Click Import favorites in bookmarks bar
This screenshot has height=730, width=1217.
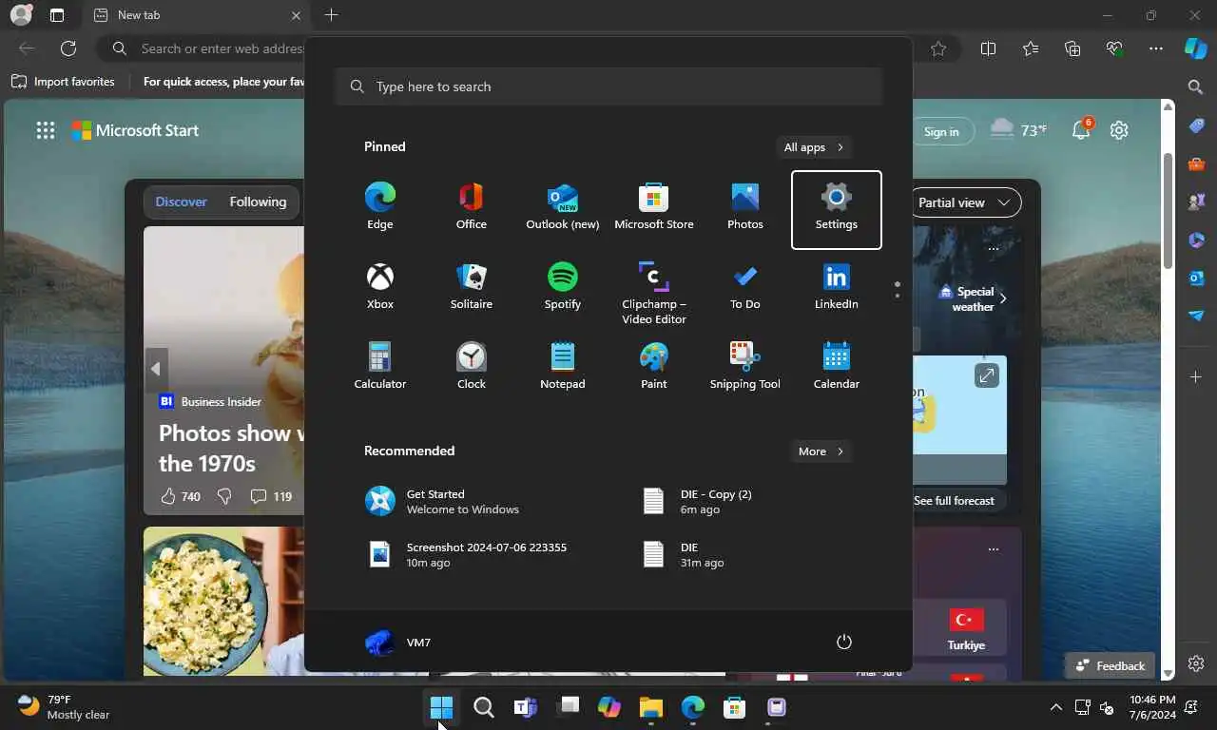[x=63, y=82]
